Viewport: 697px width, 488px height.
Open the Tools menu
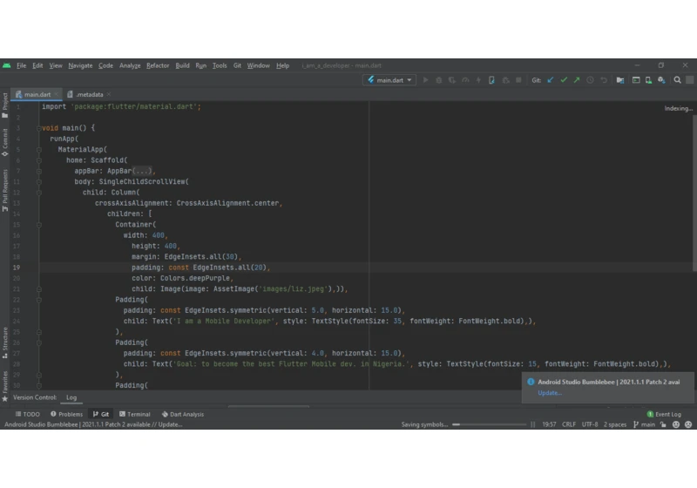pos(220,65)
